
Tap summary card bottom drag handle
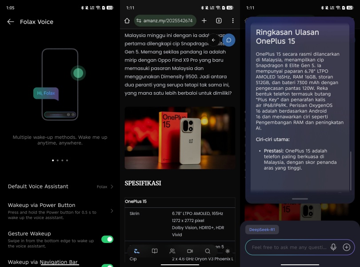click(300, 199)
